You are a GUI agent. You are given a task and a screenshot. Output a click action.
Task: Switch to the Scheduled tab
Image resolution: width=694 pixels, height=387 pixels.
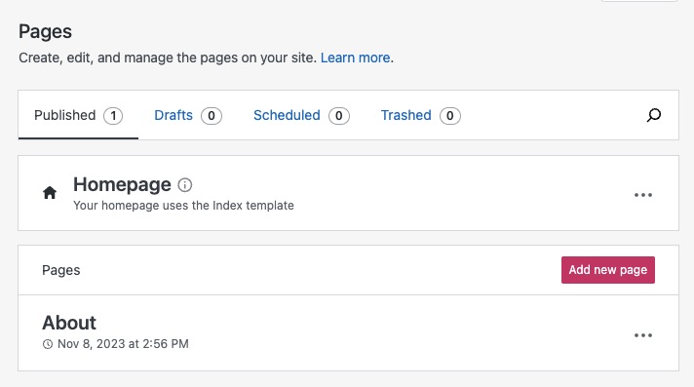click(x=301, y=115)
